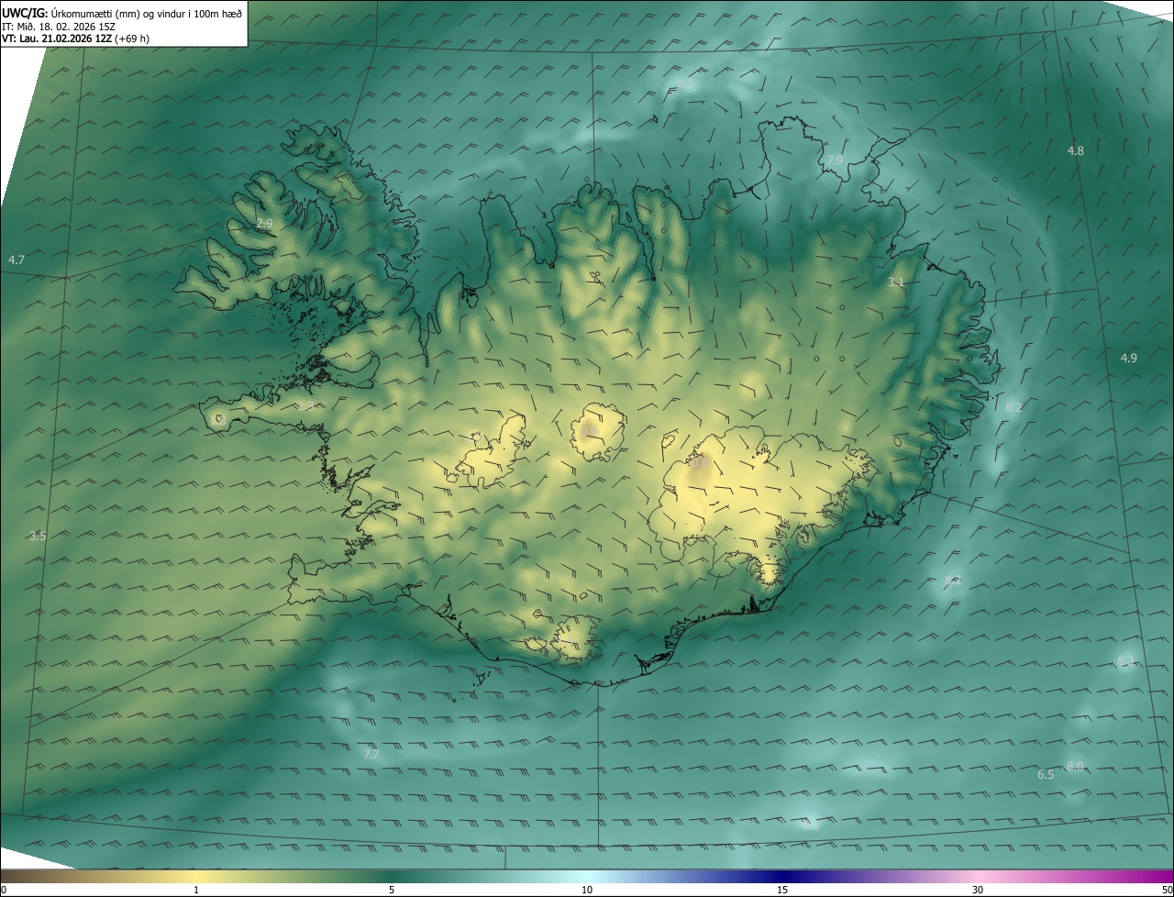
Task: Click the colorbar tick label 0
Action: pyautogui.click(x=4, y=890)
